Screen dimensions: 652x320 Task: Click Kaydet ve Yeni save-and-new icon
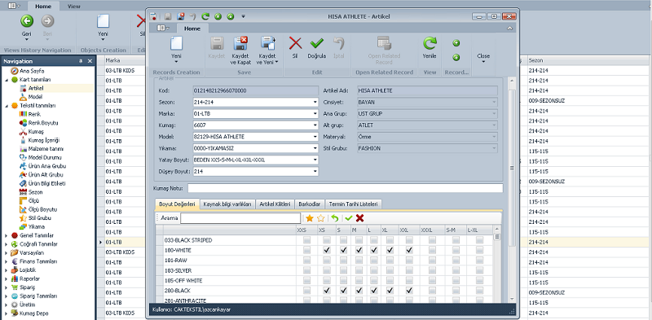click(x=268, y=43)
